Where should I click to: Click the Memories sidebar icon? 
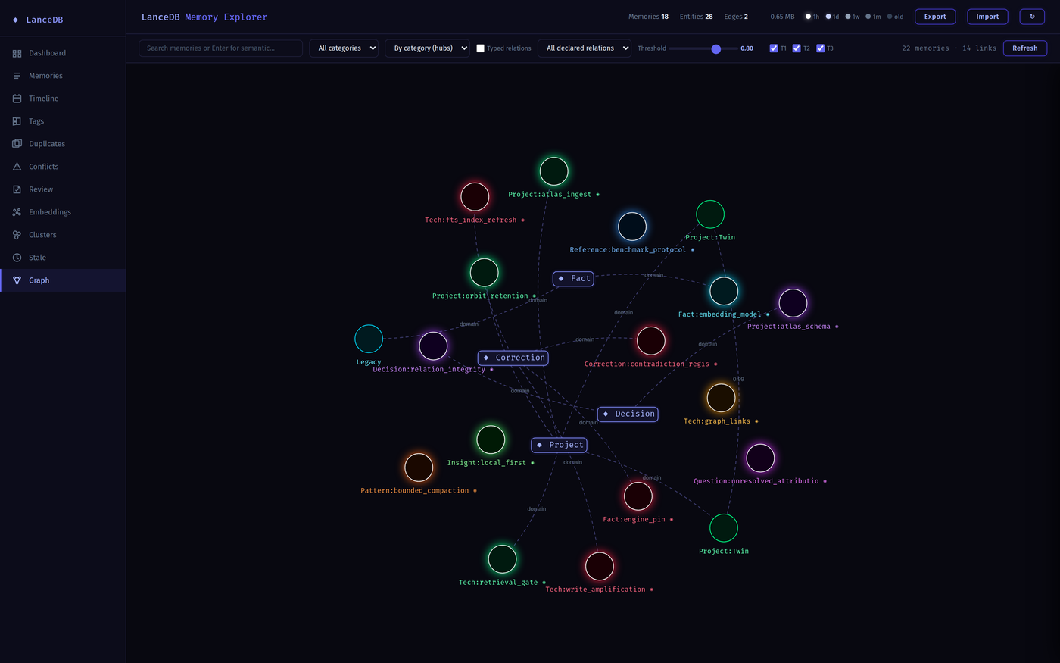[x=17, y=76]
